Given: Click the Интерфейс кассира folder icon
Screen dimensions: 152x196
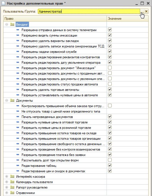Looking at the screenshot, I should [12, 176].
